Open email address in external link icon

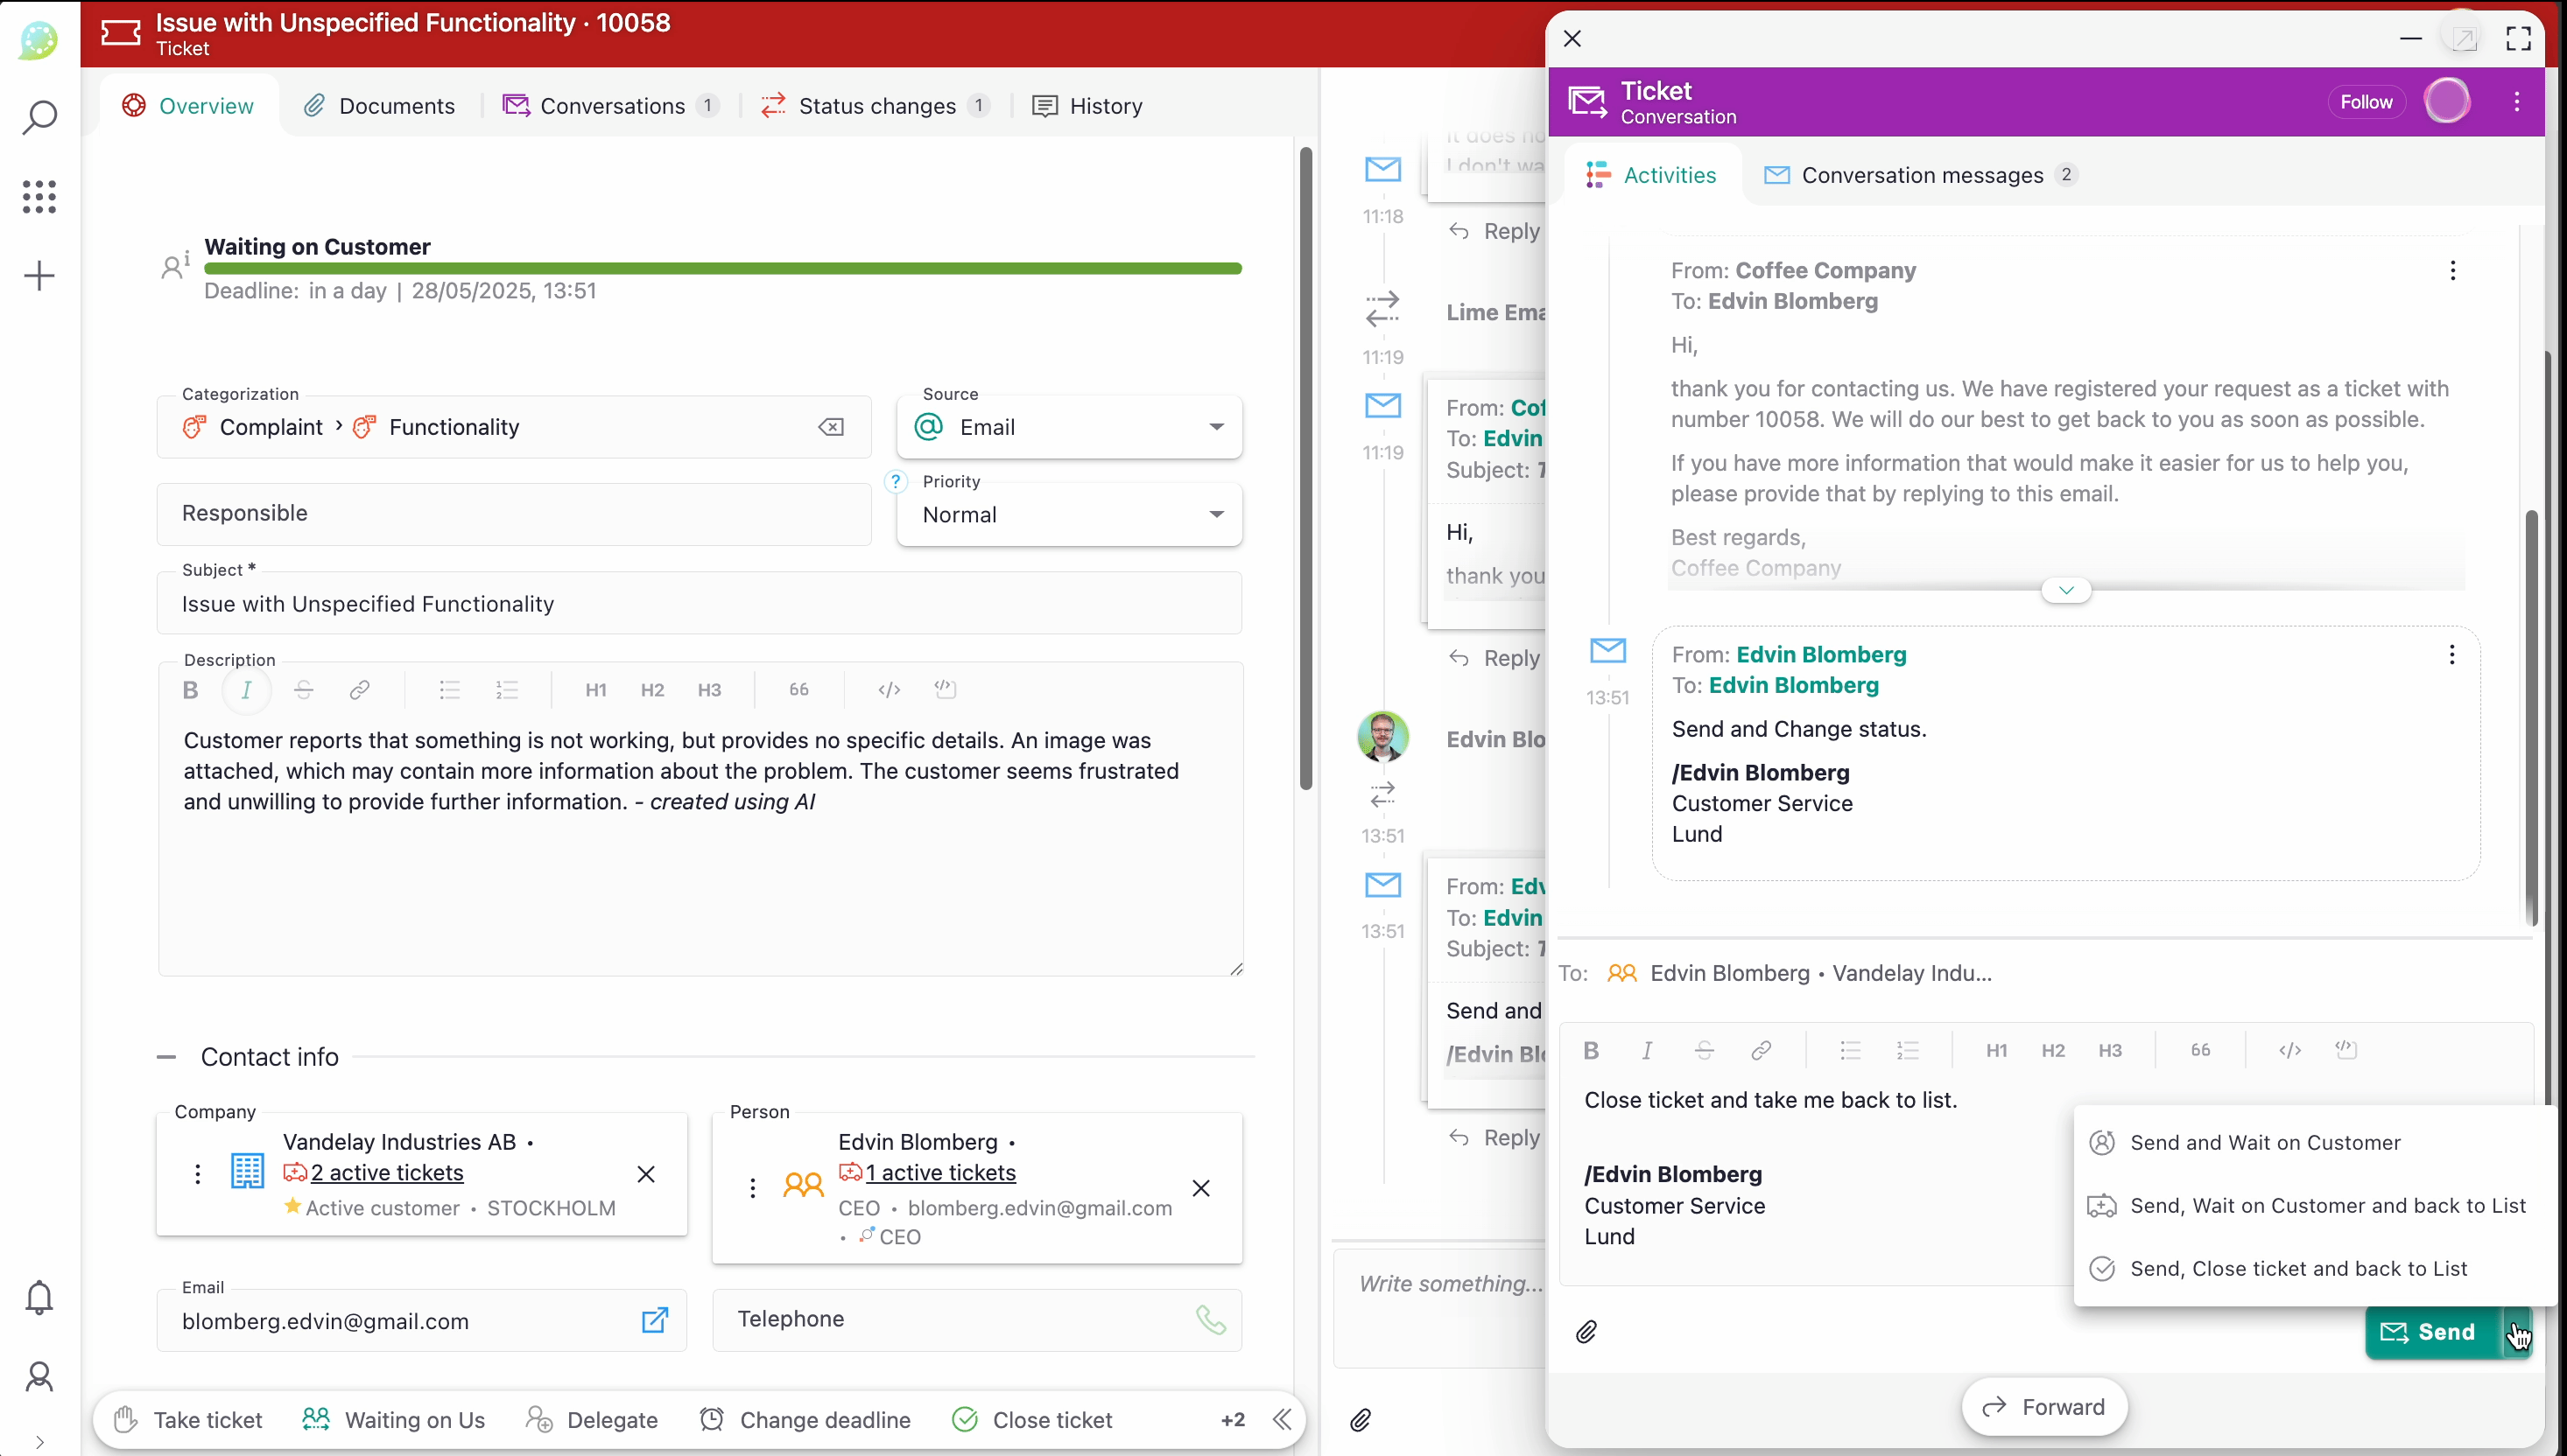tap(654, 1321)
